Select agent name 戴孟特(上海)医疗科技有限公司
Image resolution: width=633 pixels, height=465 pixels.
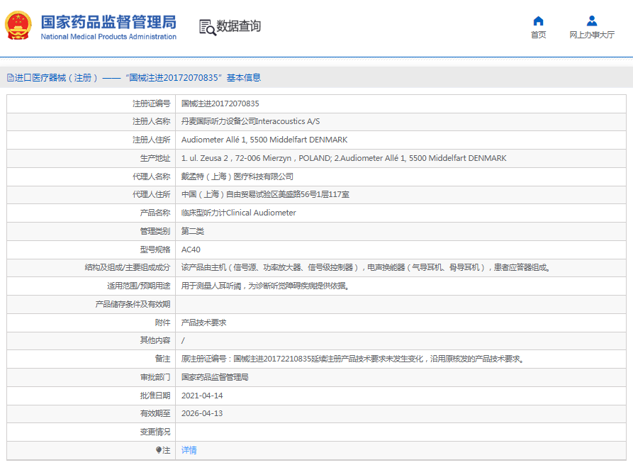coord(237,177)
